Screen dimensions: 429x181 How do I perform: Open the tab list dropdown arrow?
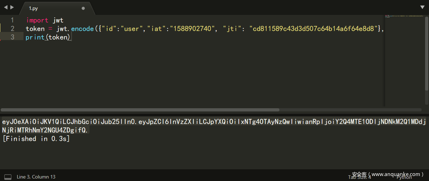click(422, 7)
